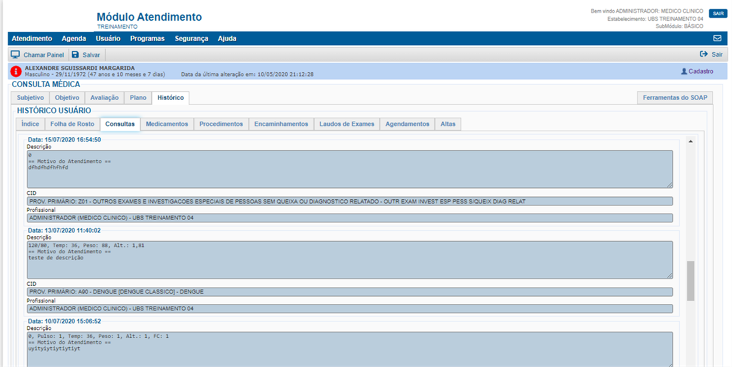Click the vertical scrollbar thumb
The image size is (732, 367).
[690, 280]
